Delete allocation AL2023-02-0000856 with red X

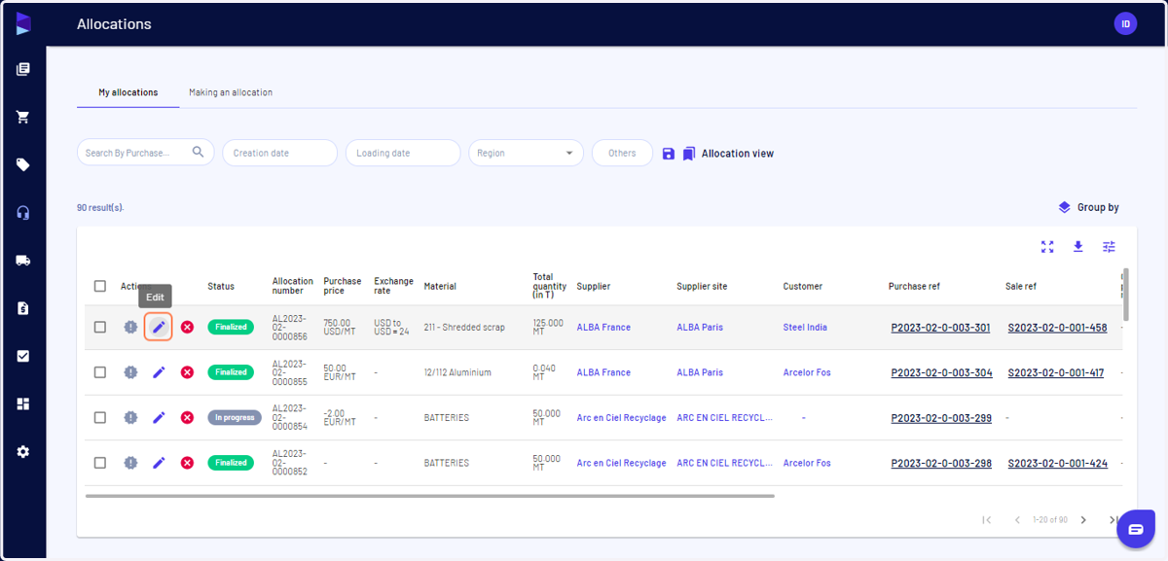pyautogui.click(x=187, y=328)
